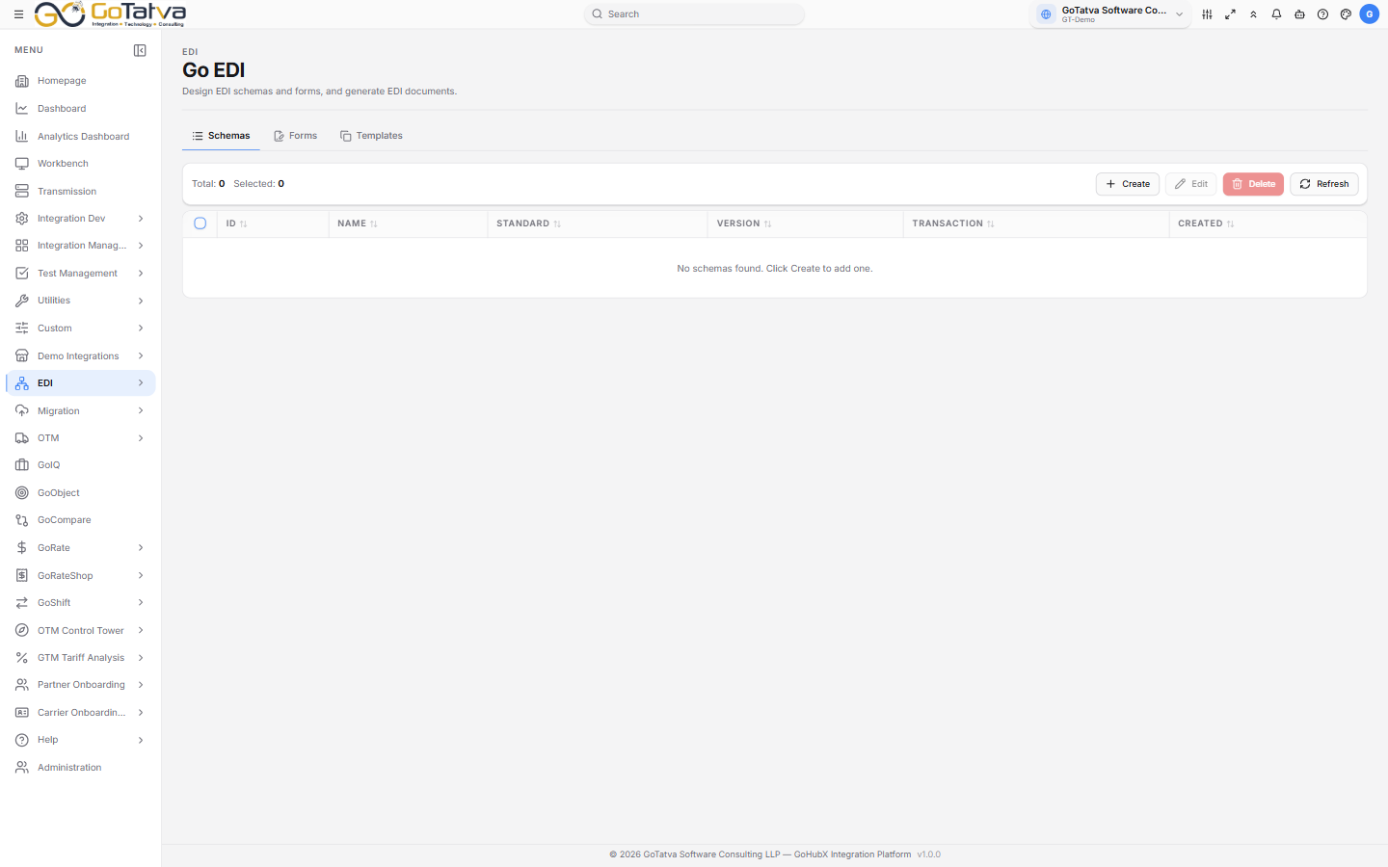Focus the Search input field
The width and height of the screenshot is (1388, 867).
click(x=694, y=14)
